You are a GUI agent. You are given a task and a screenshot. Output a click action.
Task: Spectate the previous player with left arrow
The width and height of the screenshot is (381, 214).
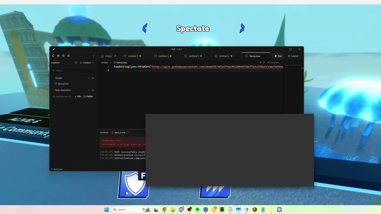(x=145, y=29)
